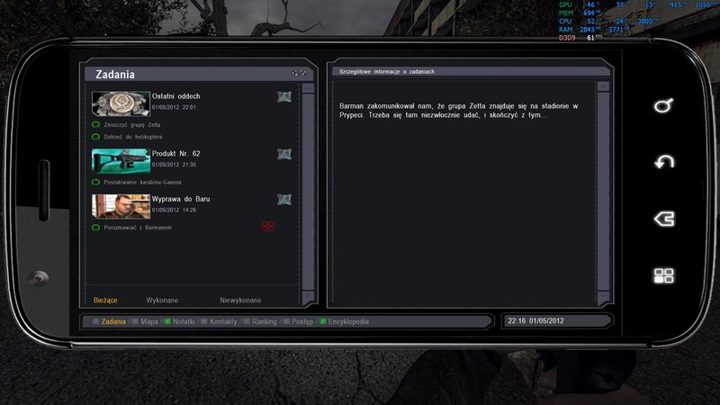Open the Mapa section
This screenshot has height=405, width=720.
pos(149,321)
